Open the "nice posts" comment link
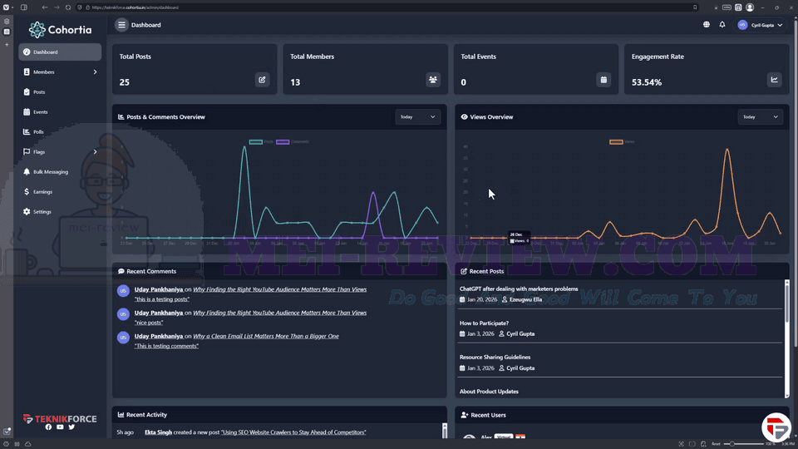 click(x=149, y=323)
